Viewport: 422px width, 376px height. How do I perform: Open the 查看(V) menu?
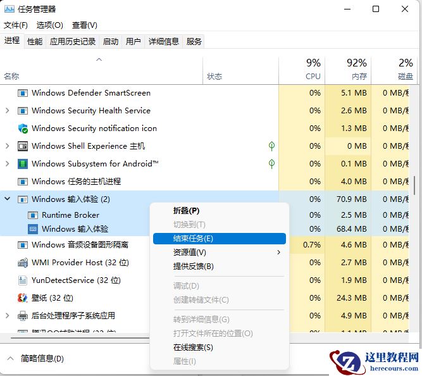(85, 25)
